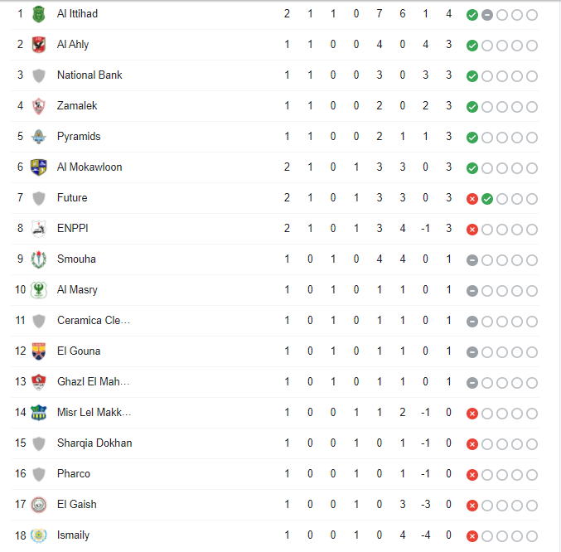Click the Al Ahly red eagle crest

click(39, 45)
